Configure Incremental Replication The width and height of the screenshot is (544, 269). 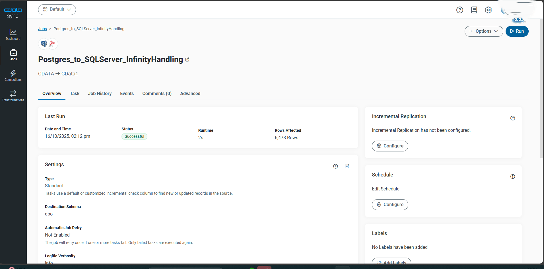point(390,146)
